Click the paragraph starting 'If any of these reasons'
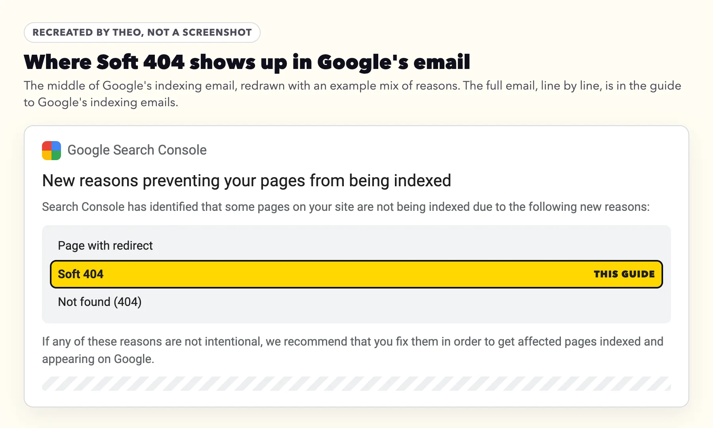 pyautogui.click(x=353, y=350)
